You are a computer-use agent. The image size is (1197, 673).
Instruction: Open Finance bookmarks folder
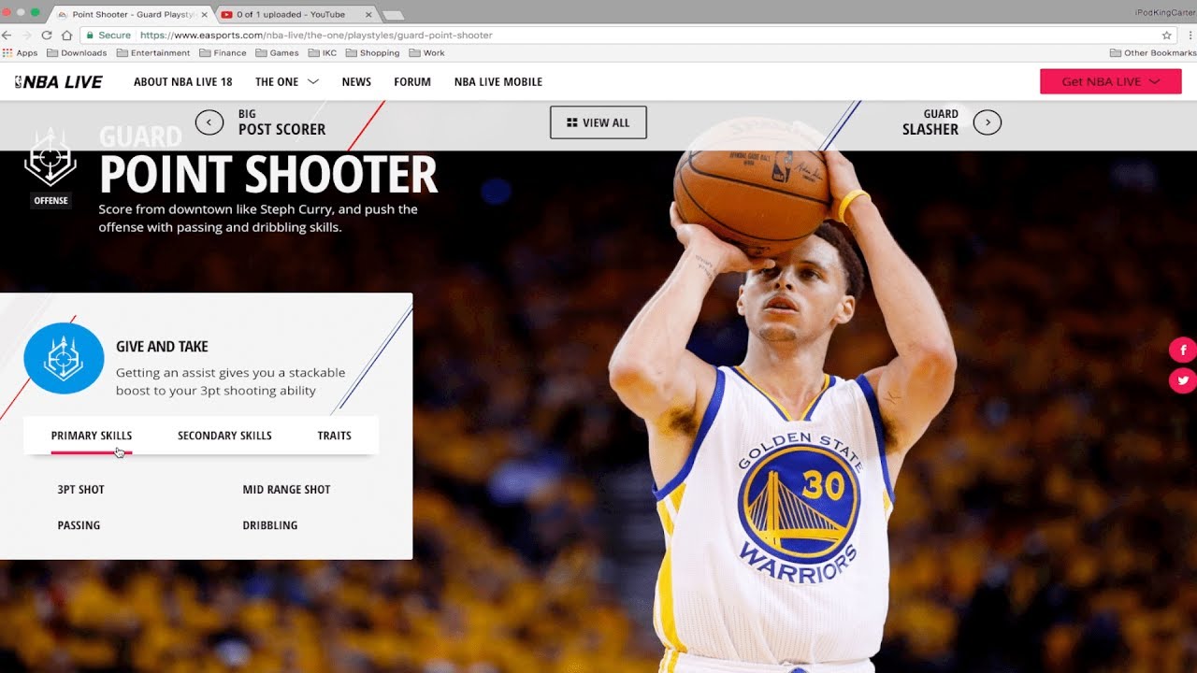(x=223, y=53)
